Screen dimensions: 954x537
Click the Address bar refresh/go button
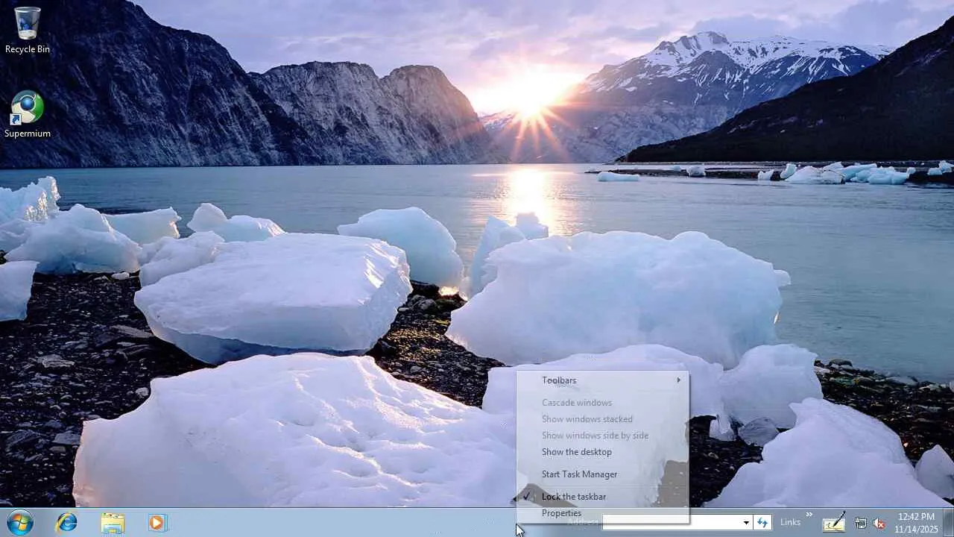[762, 522]
